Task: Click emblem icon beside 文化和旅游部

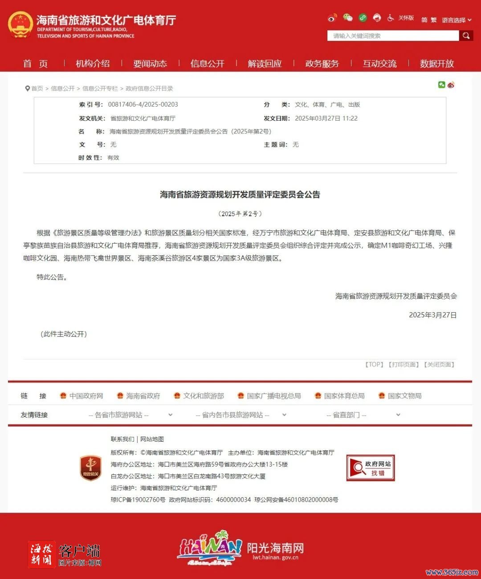Action: [177, 396]
